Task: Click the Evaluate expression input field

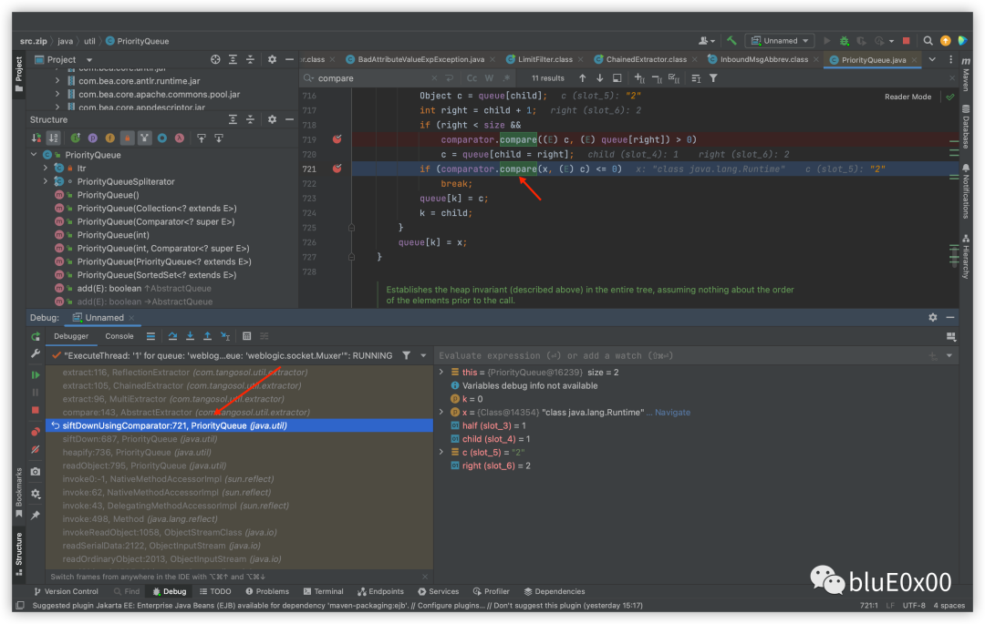Action: pos(681,355)
